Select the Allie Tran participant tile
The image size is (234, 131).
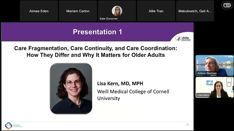156,11
